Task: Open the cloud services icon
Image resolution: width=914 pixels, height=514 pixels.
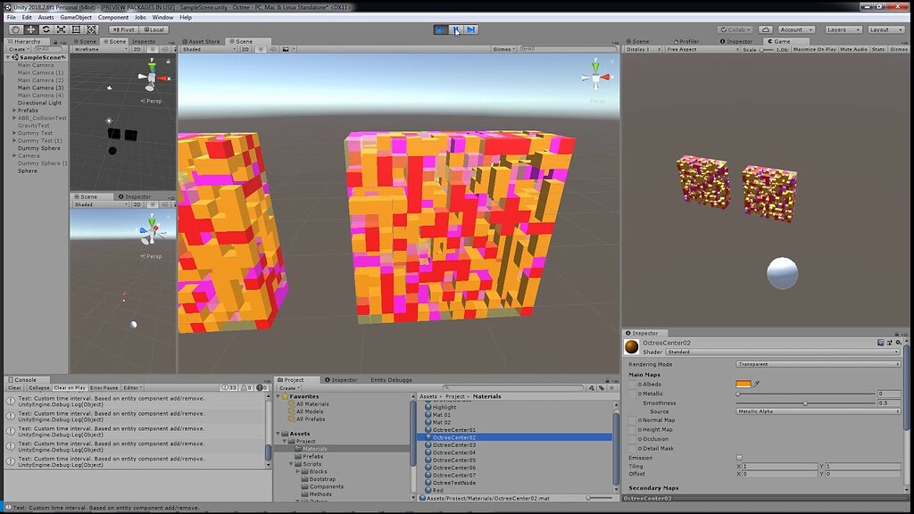Action: click(x=767, y=29)
